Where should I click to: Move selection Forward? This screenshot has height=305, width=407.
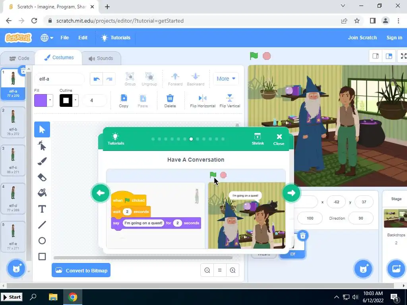[175, 79]
